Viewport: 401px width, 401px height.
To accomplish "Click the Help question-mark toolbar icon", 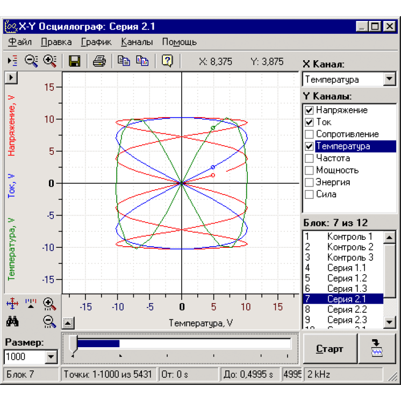I will coord(167,61).
